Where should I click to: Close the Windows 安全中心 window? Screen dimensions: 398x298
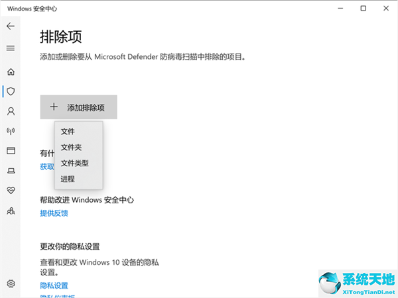click(386, 9)
